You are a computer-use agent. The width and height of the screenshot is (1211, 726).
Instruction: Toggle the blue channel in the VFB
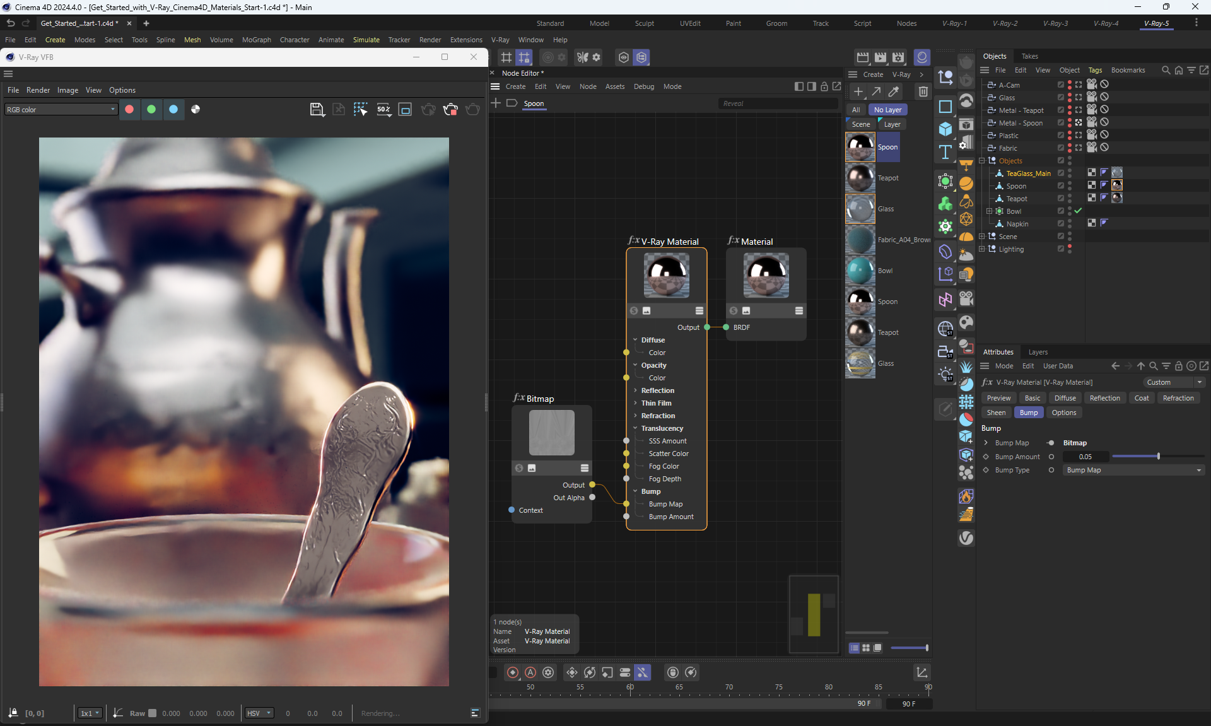pyautogui.click(x=173, y=109)
